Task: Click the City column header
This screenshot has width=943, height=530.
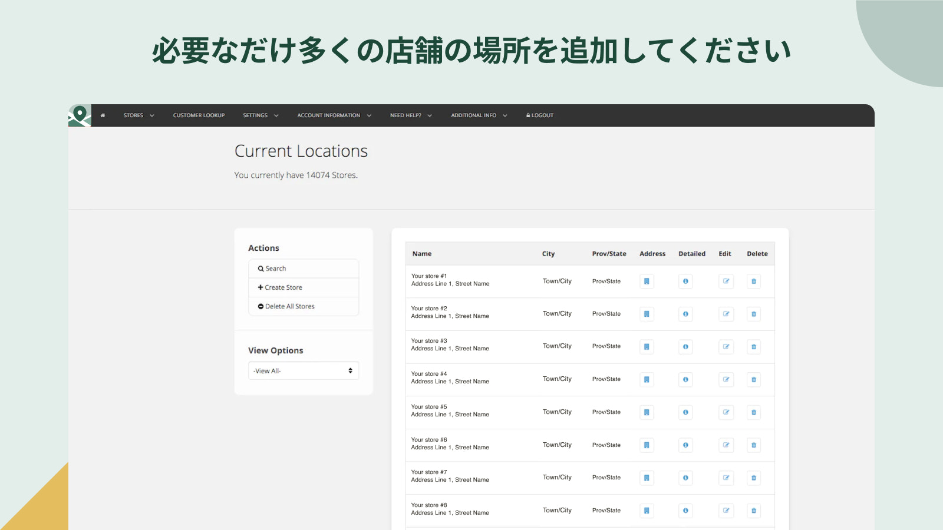Action: 548,254
